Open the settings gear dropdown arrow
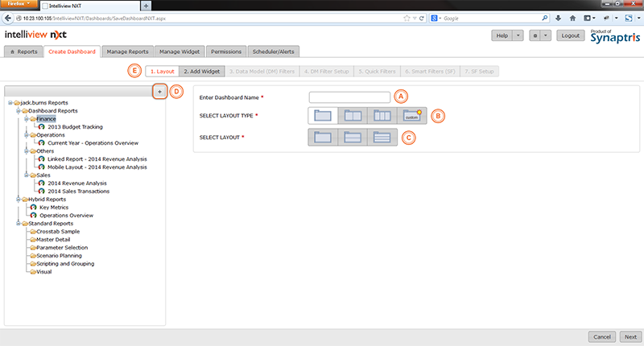The width and height of the screenshot is (644, 346). pos(546,35)
